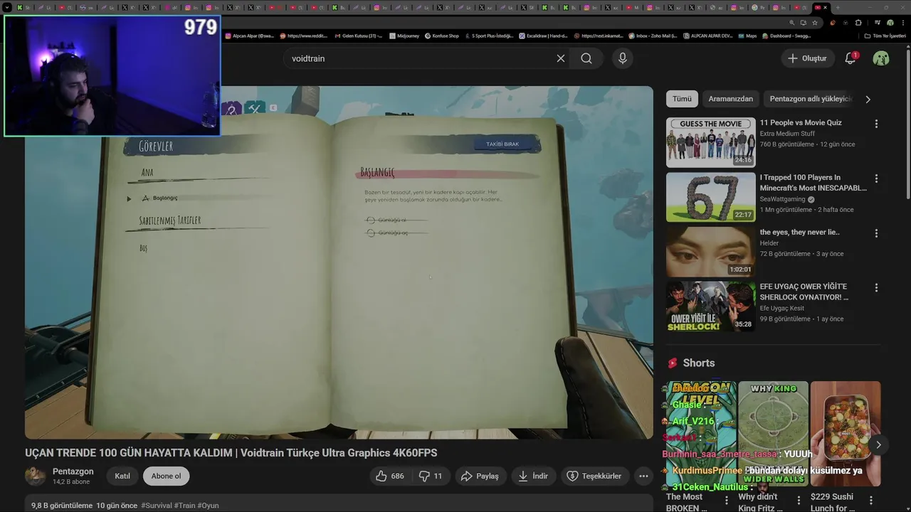
Task: Open the #Survival hashtag
Action: pos(157,506)
